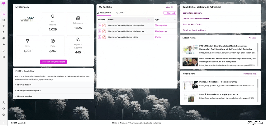Click the user profile icon in sidebar

point(4,102)
